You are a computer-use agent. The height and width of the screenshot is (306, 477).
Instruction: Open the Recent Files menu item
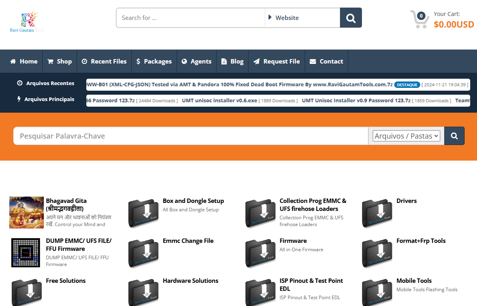104,62
